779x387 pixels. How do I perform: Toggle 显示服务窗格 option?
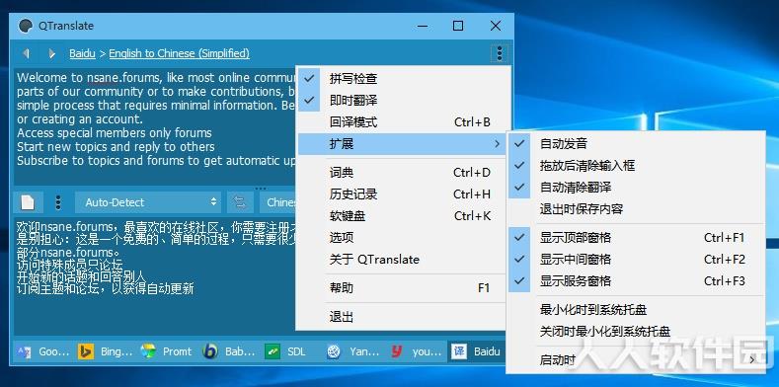(x=636, y=281)
